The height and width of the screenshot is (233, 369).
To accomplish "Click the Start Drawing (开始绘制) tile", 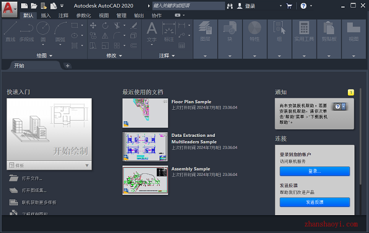I will point(49,129).
